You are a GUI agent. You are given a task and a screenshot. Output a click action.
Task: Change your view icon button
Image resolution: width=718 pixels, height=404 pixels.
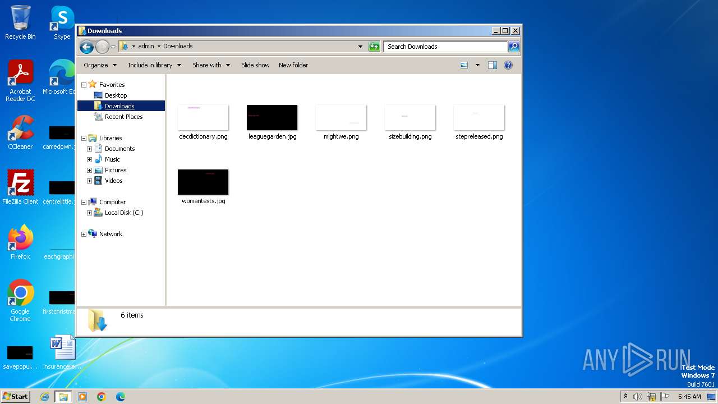464,65
